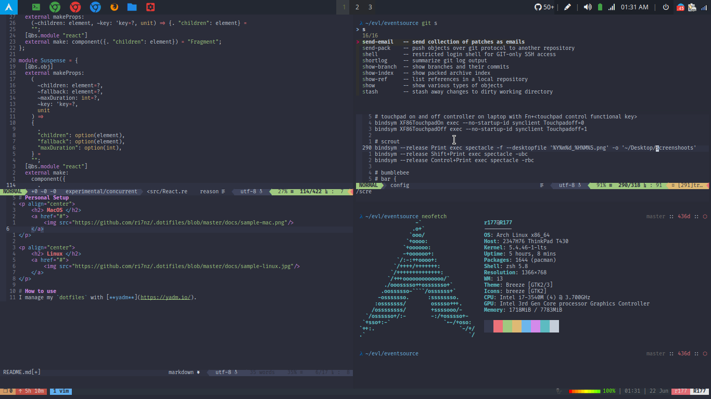Click the volume speaker icon

pyautogui.click(x=588, y=7)
